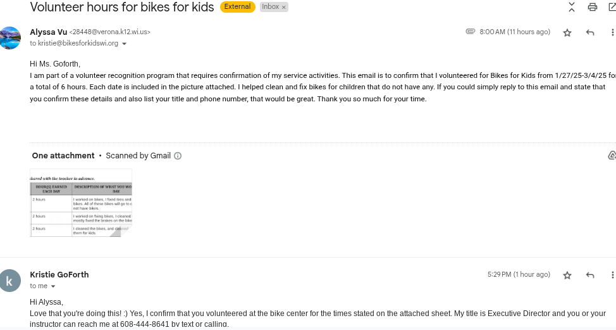Expand recipient details next to 'to me'
This screenshot has width=616, height=330.
click(53, 286)
